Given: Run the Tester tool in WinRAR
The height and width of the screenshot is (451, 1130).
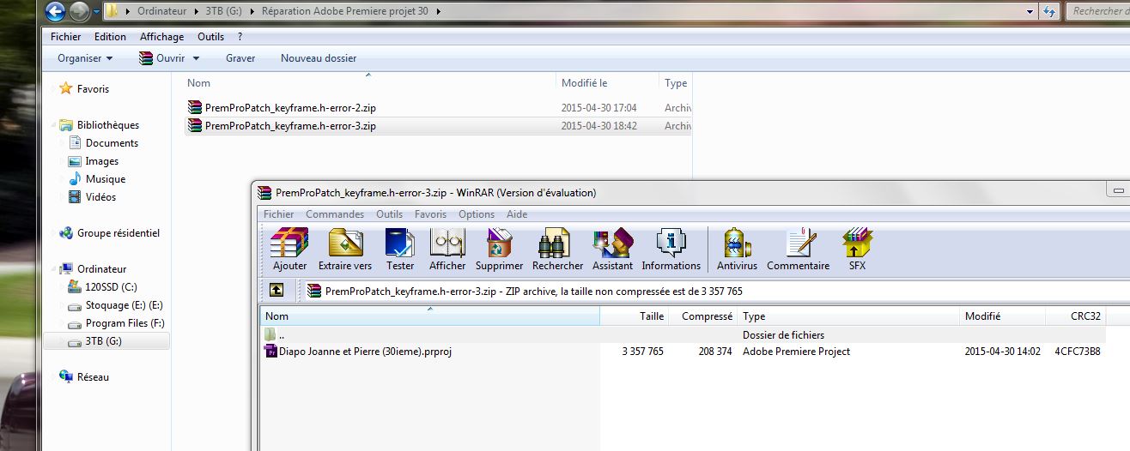Looking at the screenshot, I should pyautogui.click(x=400, y=250).
